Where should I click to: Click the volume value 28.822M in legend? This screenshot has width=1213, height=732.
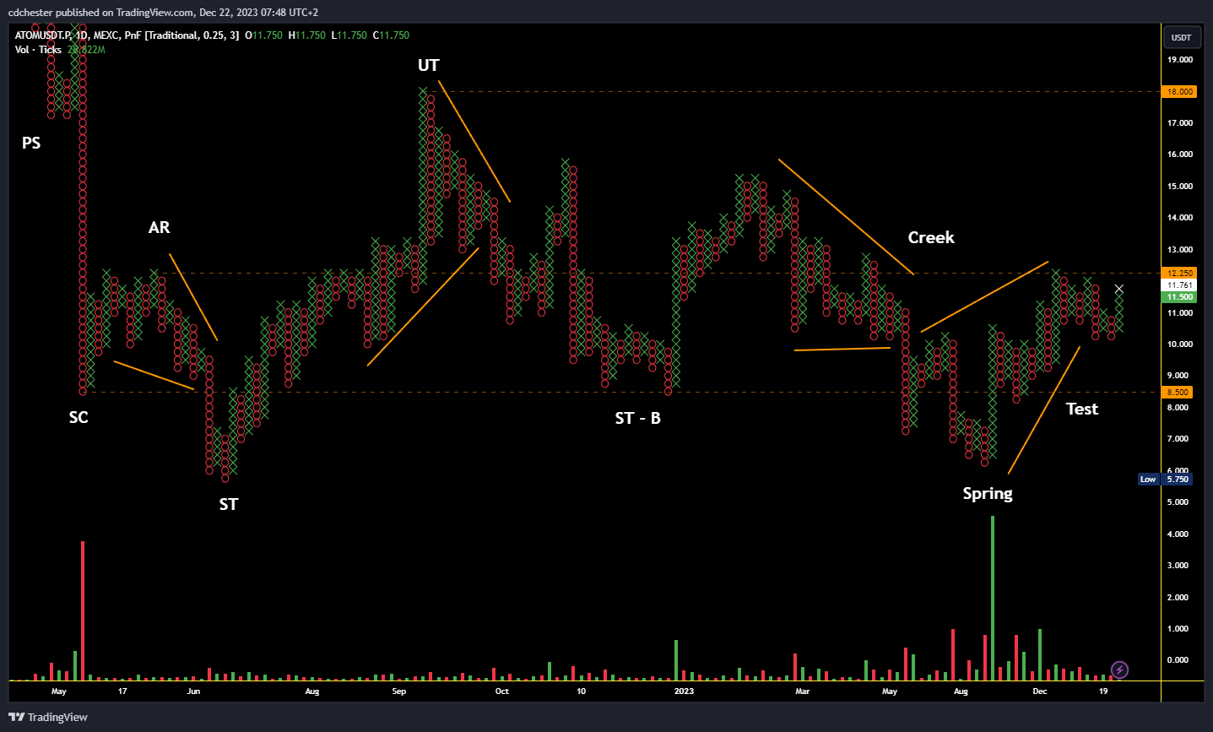coord(86,50)
